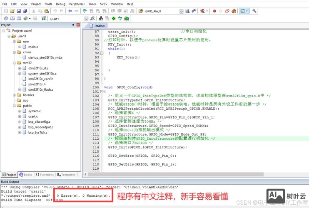Open Configuration with the wrench icon

point(254,11)
